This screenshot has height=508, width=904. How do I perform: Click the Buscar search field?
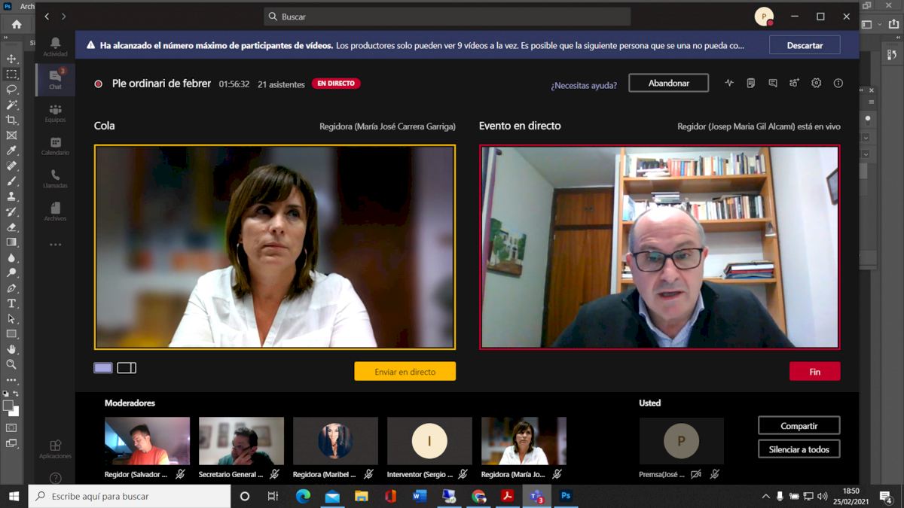[447, 17]
